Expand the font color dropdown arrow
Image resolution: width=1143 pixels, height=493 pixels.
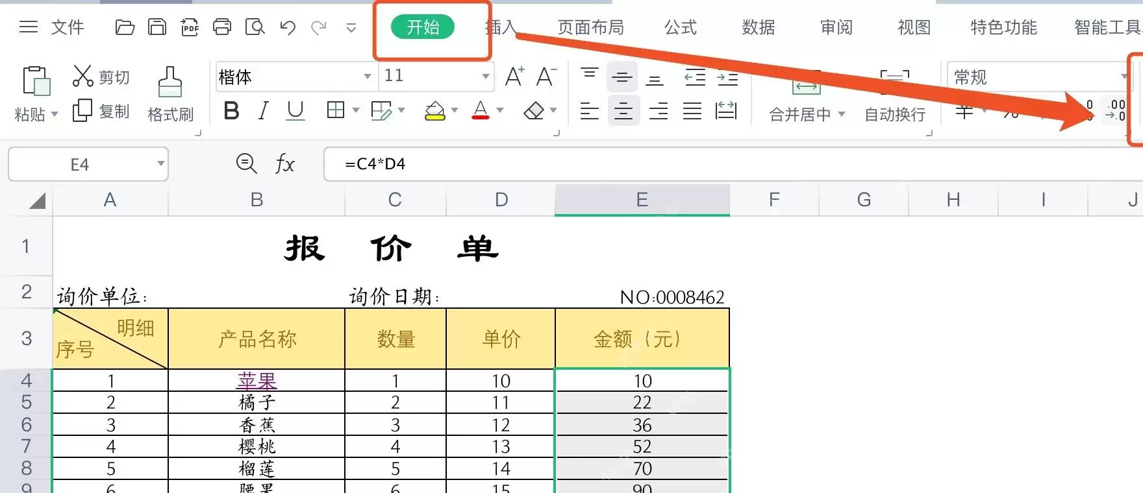500,111
